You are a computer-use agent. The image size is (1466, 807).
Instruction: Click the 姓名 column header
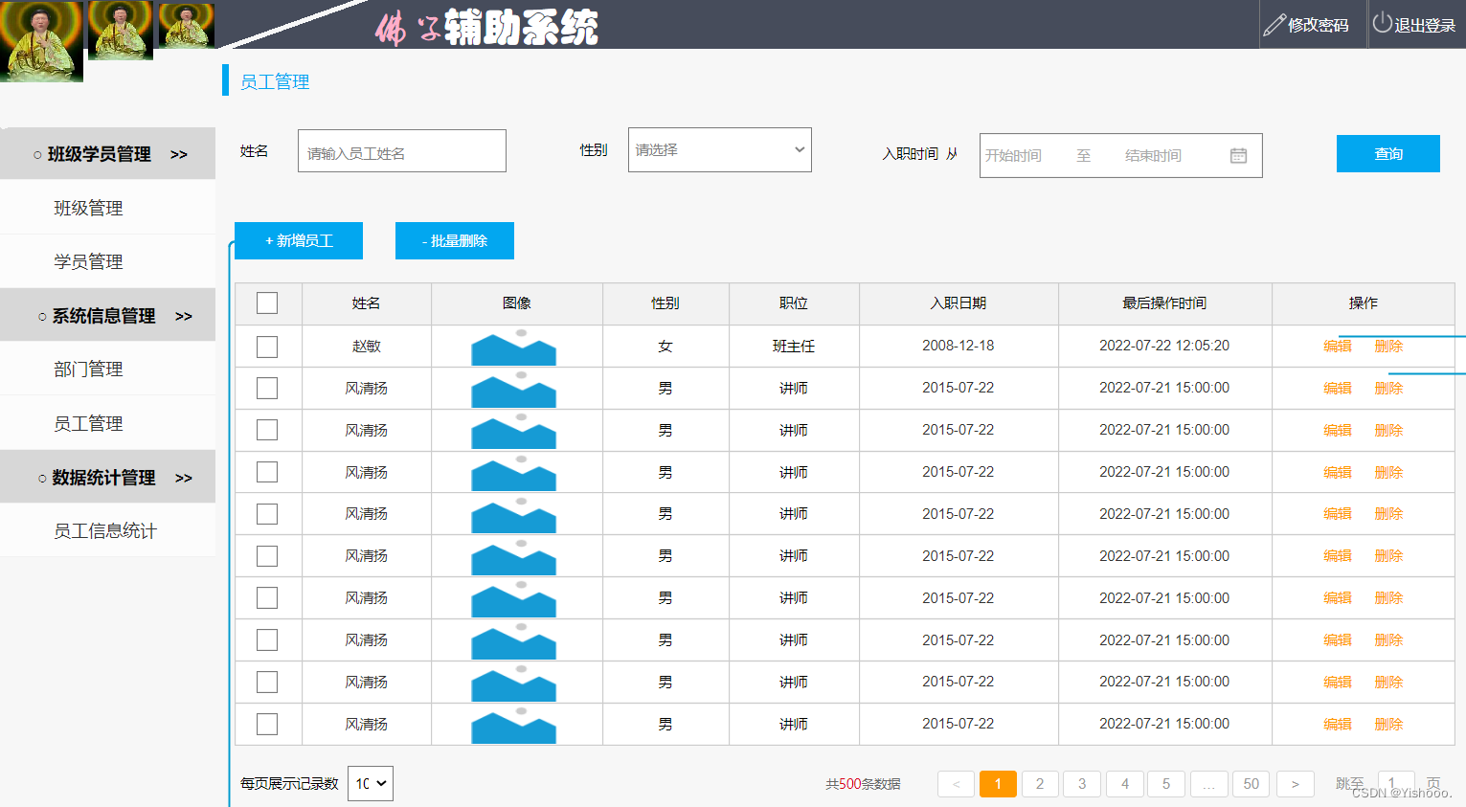point(367,303)
